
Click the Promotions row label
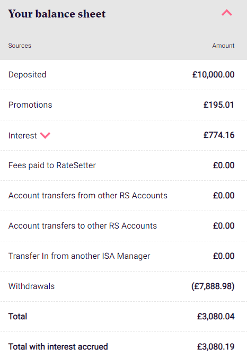pyautogui.click(x=30, y=105)
